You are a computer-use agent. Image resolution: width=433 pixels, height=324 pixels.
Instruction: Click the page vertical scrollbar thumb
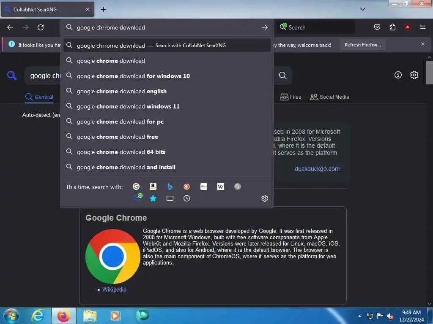pyautogui.click(x=429, y=73)
